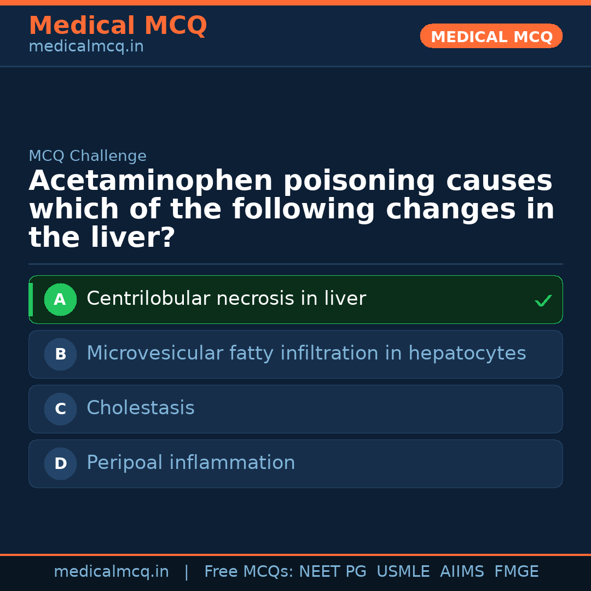Choose 'Microvesicular fatty infiltration in hepatocytes' option
Viewport: 591px width, 591px height.
coord(306,354)
